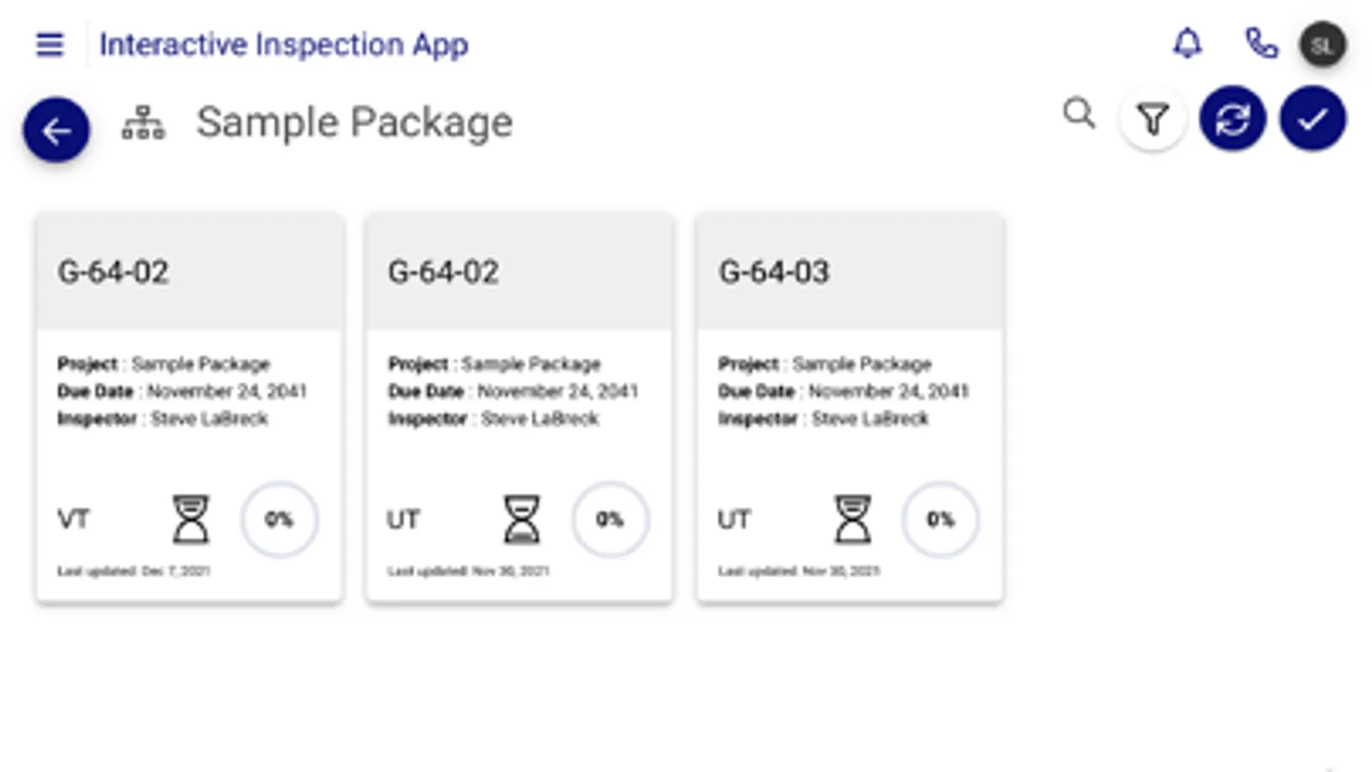Open the first G-64-02 VT card
Screen dimensions: 1372x772
pyautogui.click(x=189, y=272)
